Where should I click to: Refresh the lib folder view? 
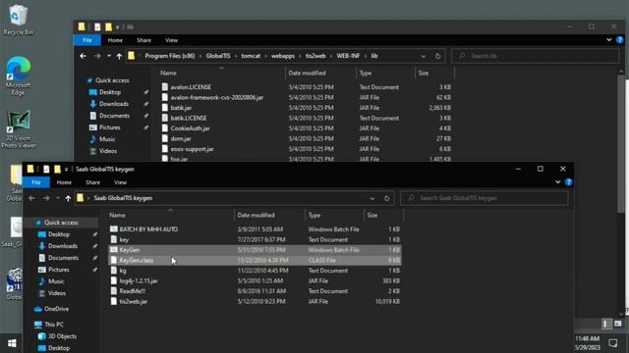[437, 56]
